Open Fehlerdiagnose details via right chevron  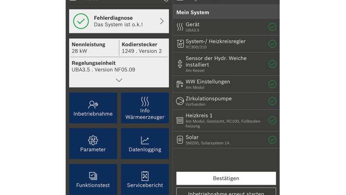[x=162, y=21]
